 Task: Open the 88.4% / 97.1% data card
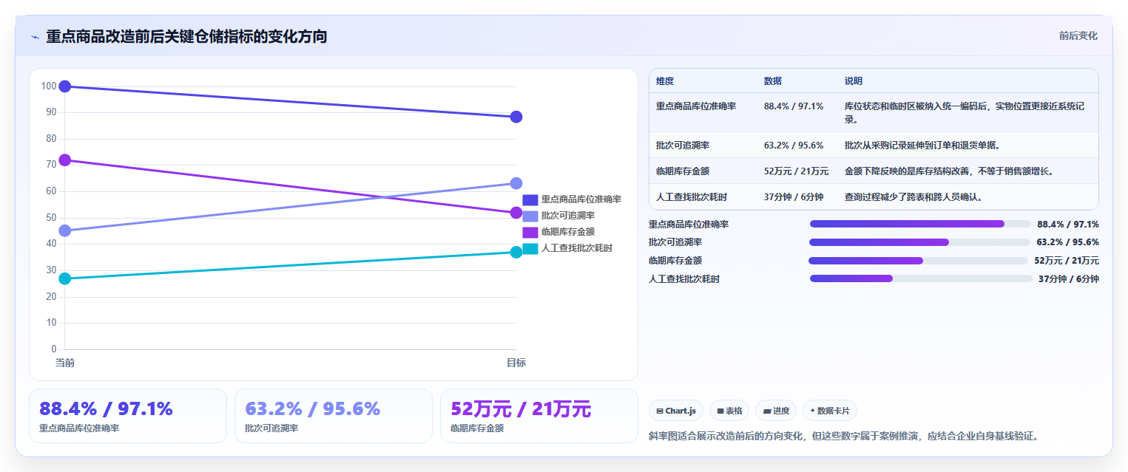[128, 416]
